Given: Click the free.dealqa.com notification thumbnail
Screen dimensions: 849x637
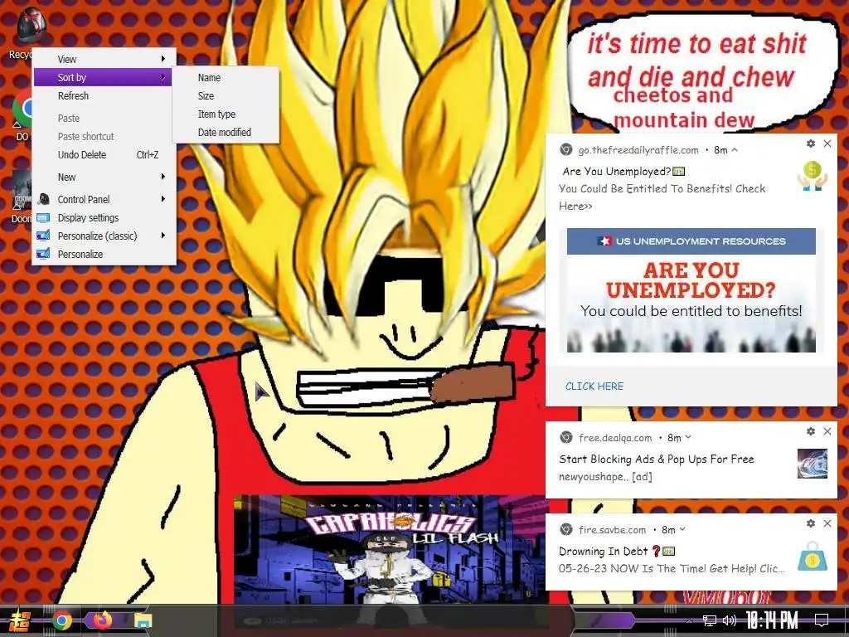Looking at the screenshot, I should (x=813, y=464).
